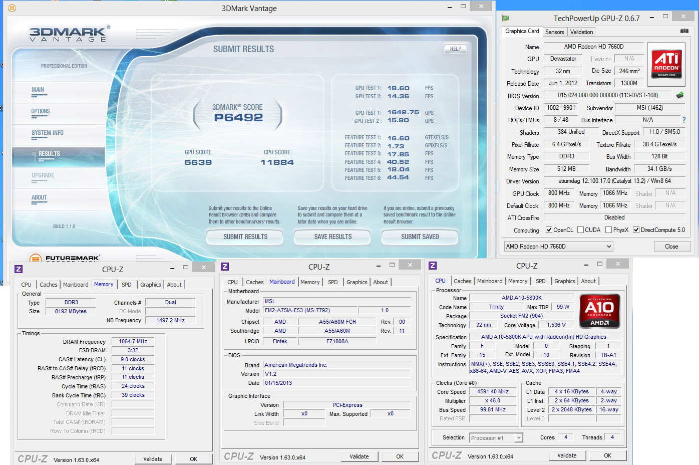699x465 pixels.
Task: Open Caches tab in the Mainboard CPU-Z window
Action: click(x=254, y=282)
